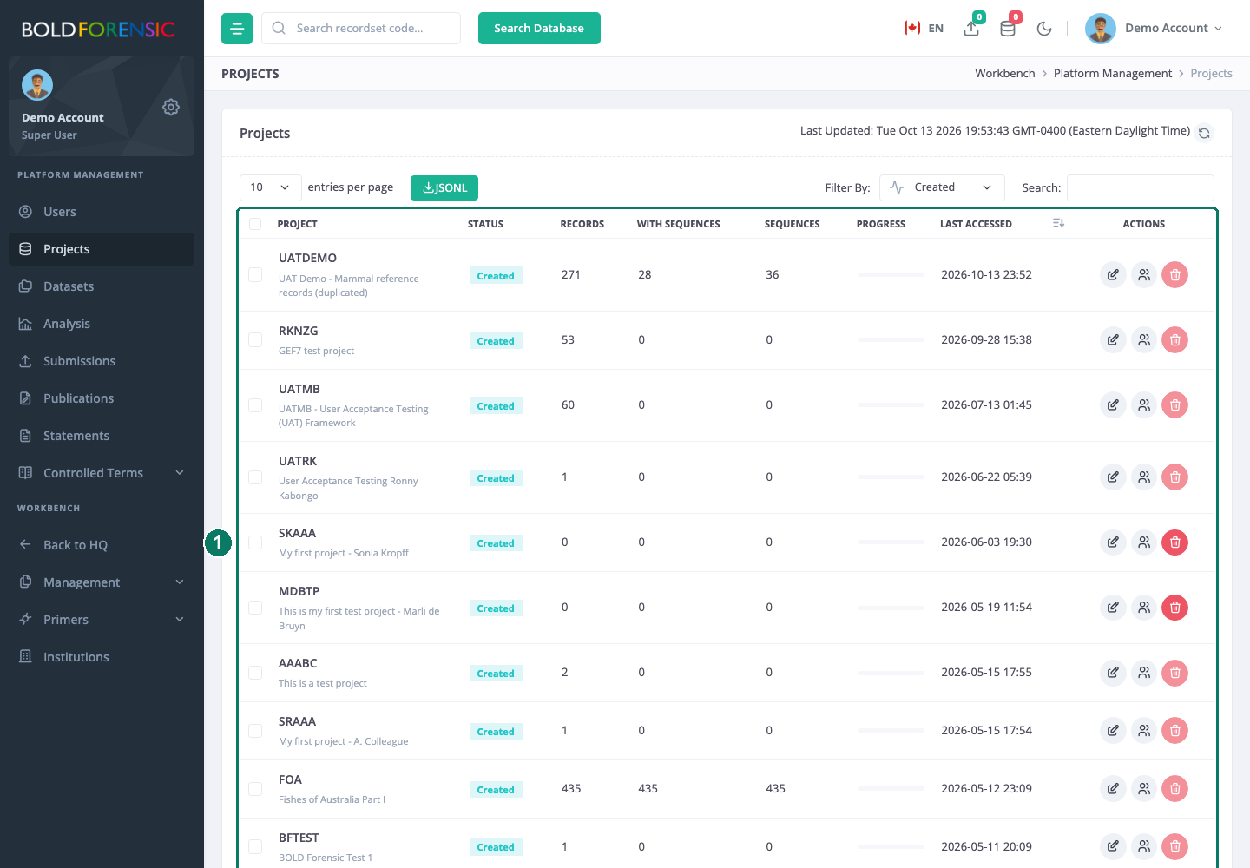Viewport: 1250px width, 868px height.
Task: Download projects as JSONL
Action: [x=444, y=187]
